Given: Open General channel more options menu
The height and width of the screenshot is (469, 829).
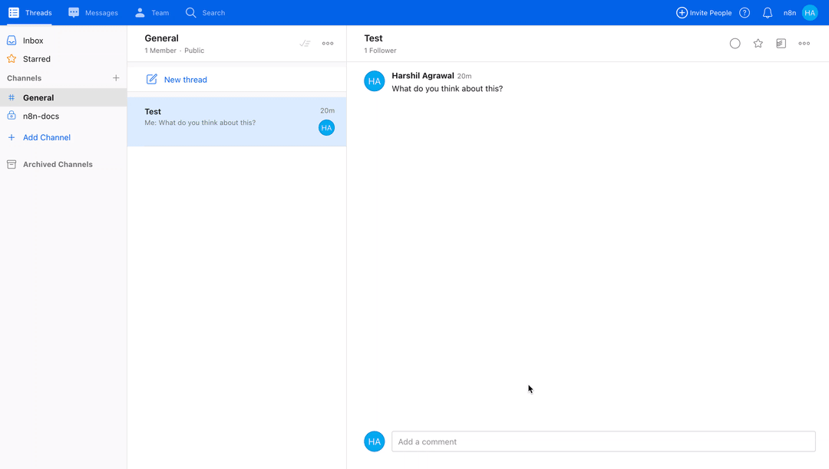Looking at the screenshot, I should tap(328, 44).
